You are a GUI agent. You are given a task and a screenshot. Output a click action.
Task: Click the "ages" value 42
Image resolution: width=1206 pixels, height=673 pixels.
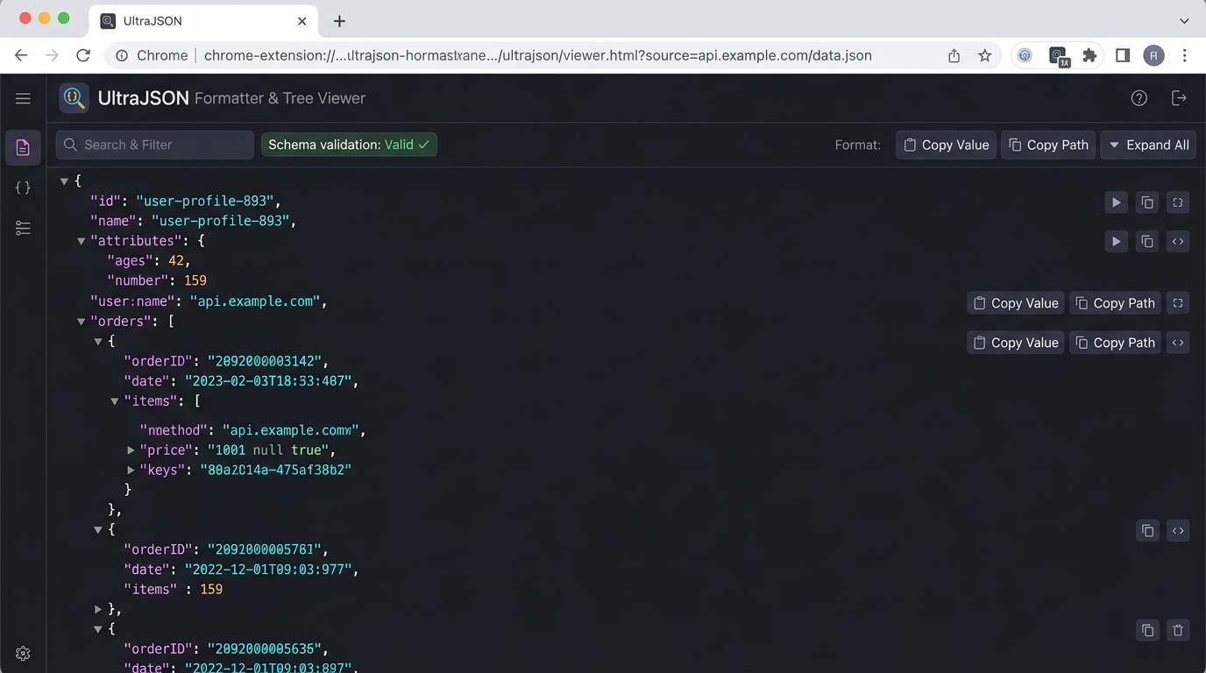pyautogui.click(x=176, y=260)
